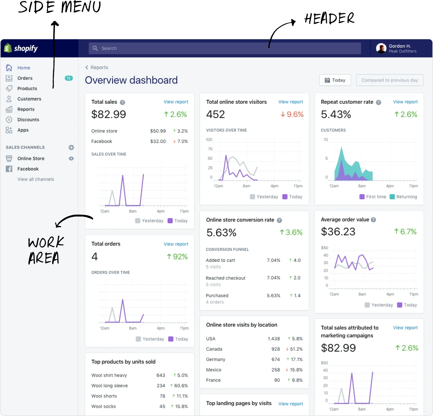
Task: Click the Reached checkout funnel row
Action: (x=254, y=281)
